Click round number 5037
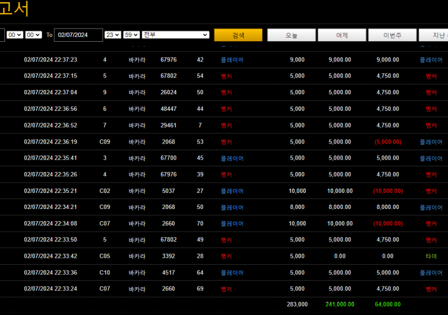The height and width of the screenshot is (315, 448). click(168, 191)
